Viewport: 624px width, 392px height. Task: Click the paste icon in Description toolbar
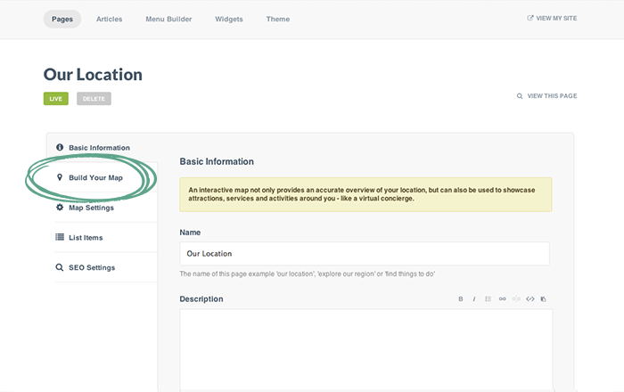(x=544, y=299)
